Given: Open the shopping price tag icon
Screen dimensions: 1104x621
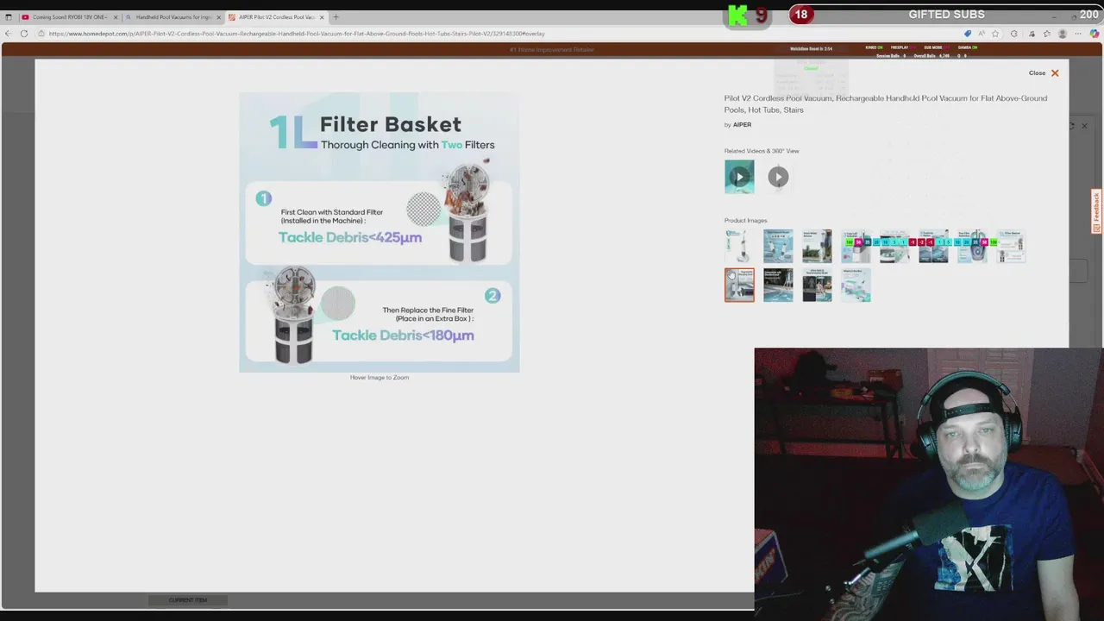Looking at the screenshot, I should [968, 34].
